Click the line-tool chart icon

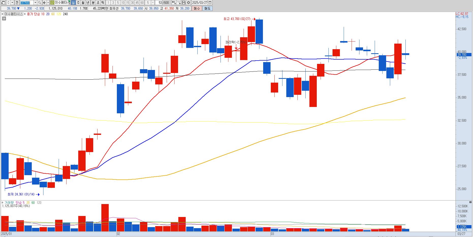point(179,3)
